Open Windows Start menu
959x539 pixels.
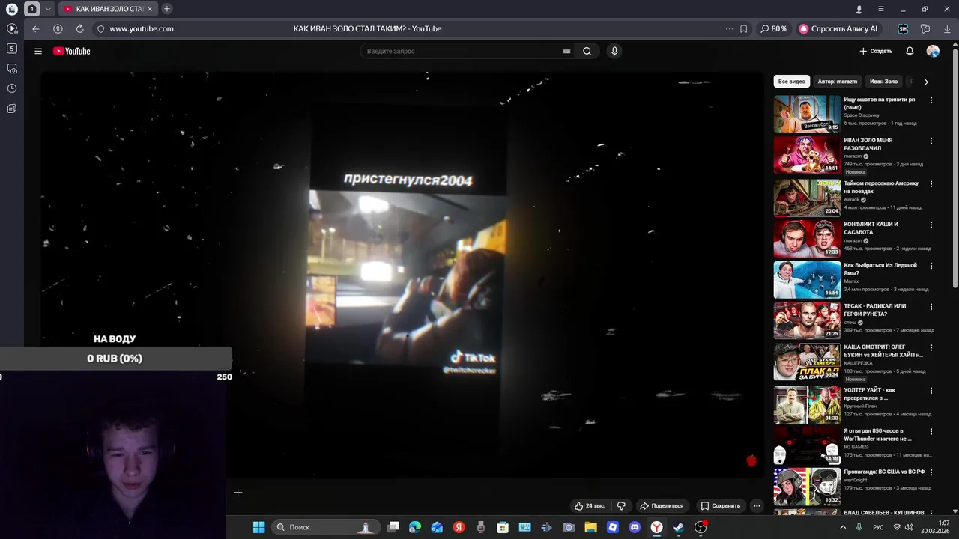pos(258,527)
